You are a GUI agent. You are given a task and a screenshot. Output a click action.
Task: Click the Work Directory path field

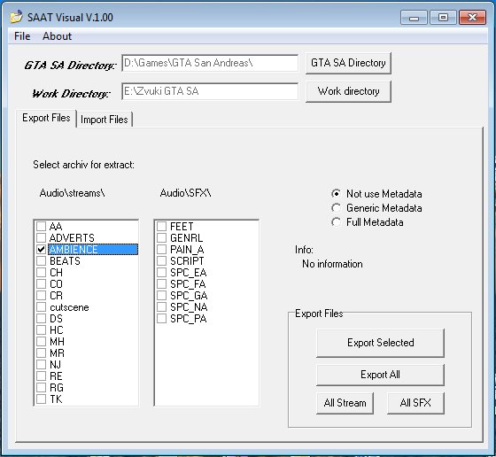pyautogui.click(x=210, y=91)
